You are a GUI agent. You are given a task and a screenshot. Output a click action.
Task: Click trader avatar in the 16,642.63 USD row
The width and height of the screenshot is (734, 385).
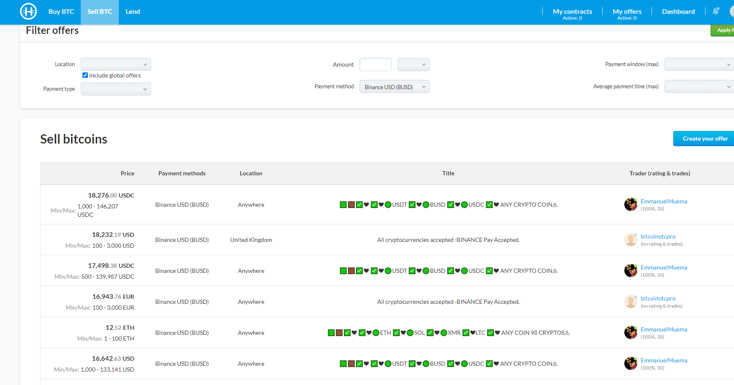coord(631,364)
